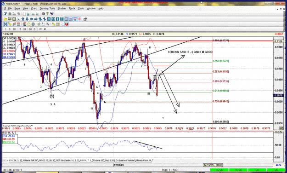Click the 12/01/09 date label on time axis
The image size is (287, 173).
pos(119,165)
